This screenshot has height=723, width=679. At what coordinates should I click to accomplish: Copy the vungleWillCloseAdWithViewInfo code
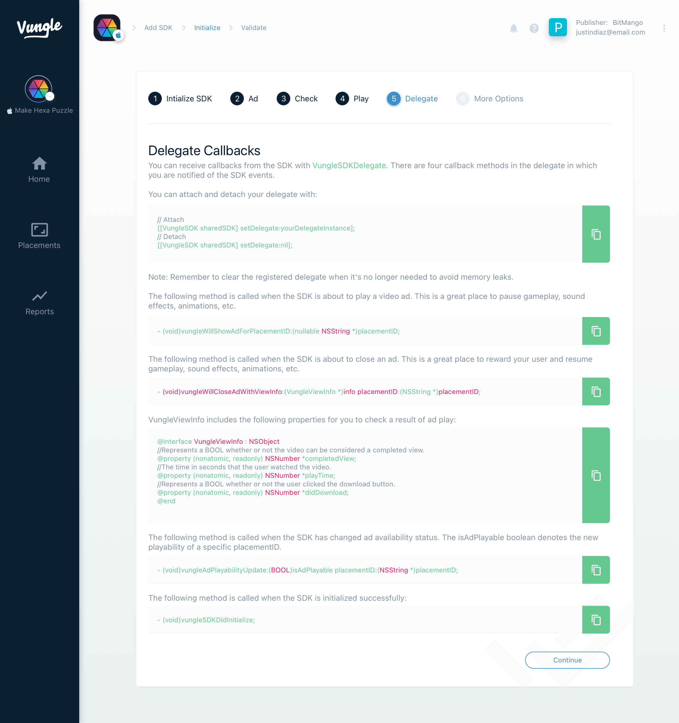click(x=596, y=392)
